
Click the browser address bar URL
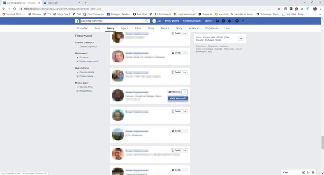point(62,9)
